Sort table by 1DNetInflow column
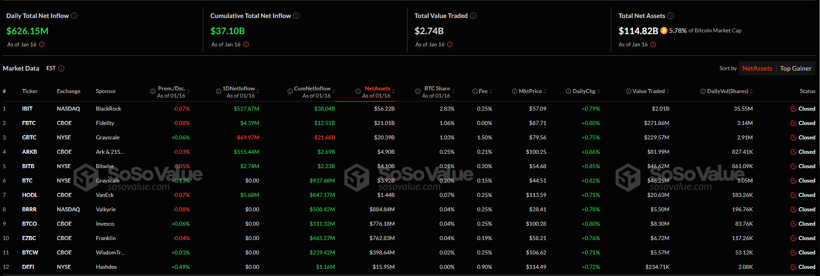820x276 pixels. pyautogui.click(x=239, y=89)
